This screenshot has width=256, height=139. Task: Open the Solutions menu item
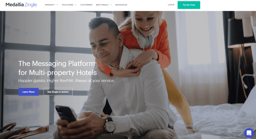(x=68, y=5)
